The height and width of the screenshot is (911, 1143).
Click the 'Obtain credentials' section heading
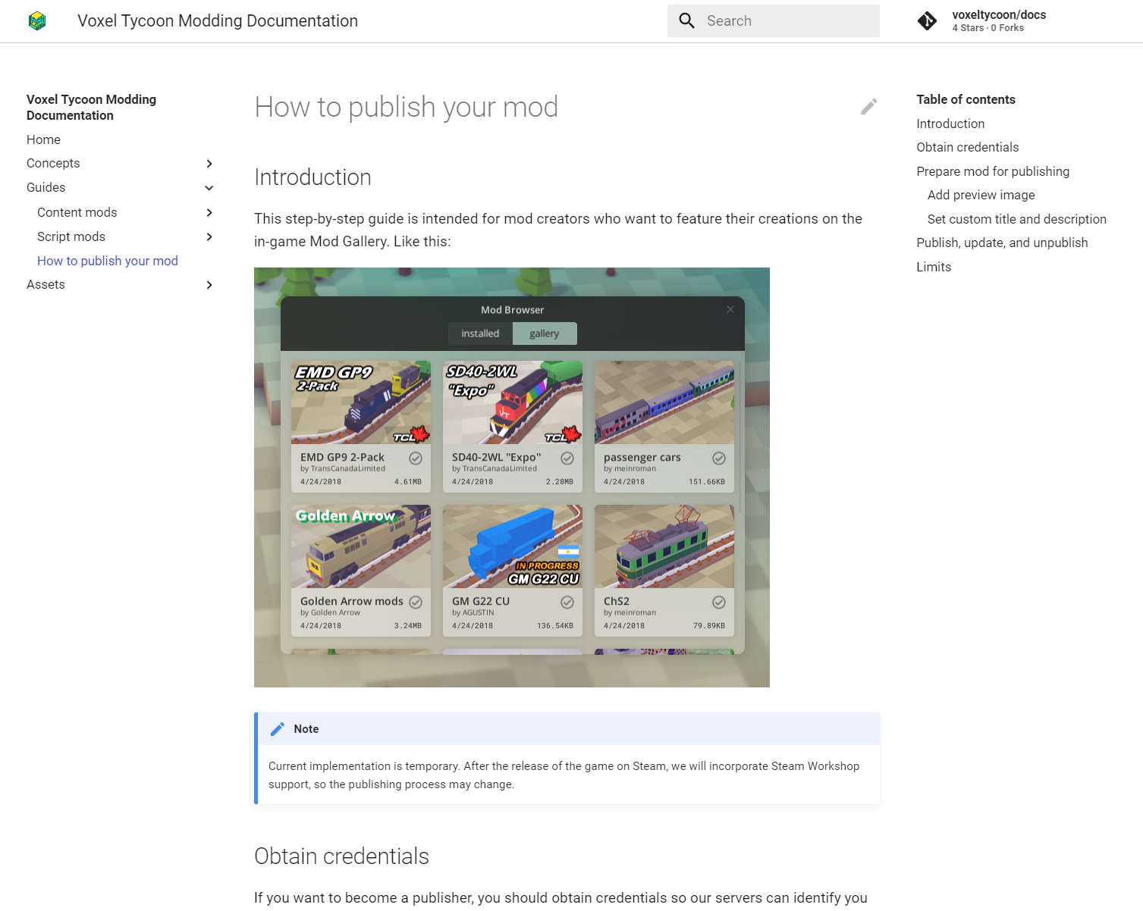(x=341, y=856)
